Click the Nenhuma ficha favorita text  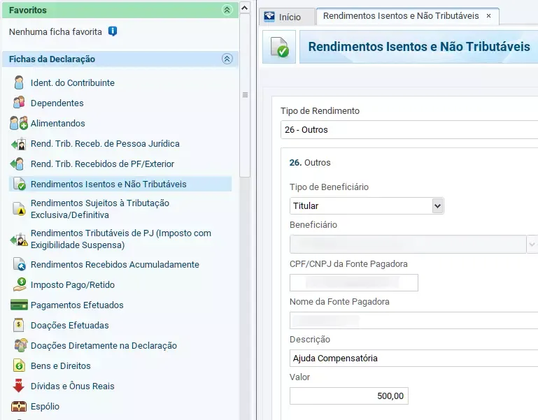(x=55, y=31)
